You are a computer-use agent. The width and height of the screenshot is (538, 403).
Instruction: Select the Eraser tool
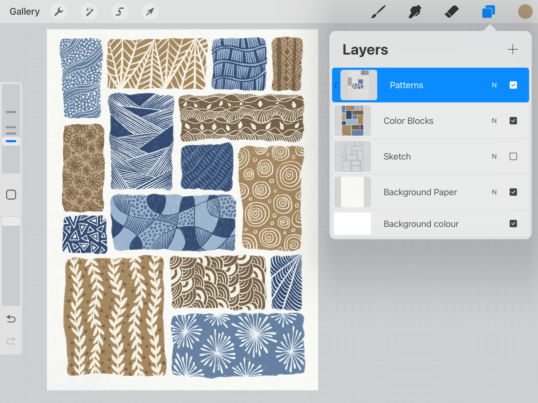click(x=452, y=11)
